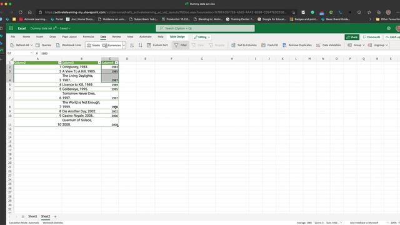Expand the Refresh All dropdown arrow
This screenshot has height=225, width=400.
pyautogui.click(x=32, y=45)
